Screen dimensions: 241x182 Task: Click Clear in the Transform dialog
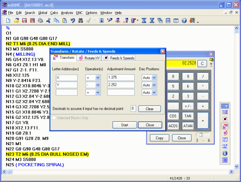tap(149, 109)
